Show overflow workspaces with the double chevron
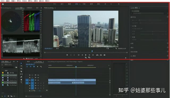 (x=119, y=4)
